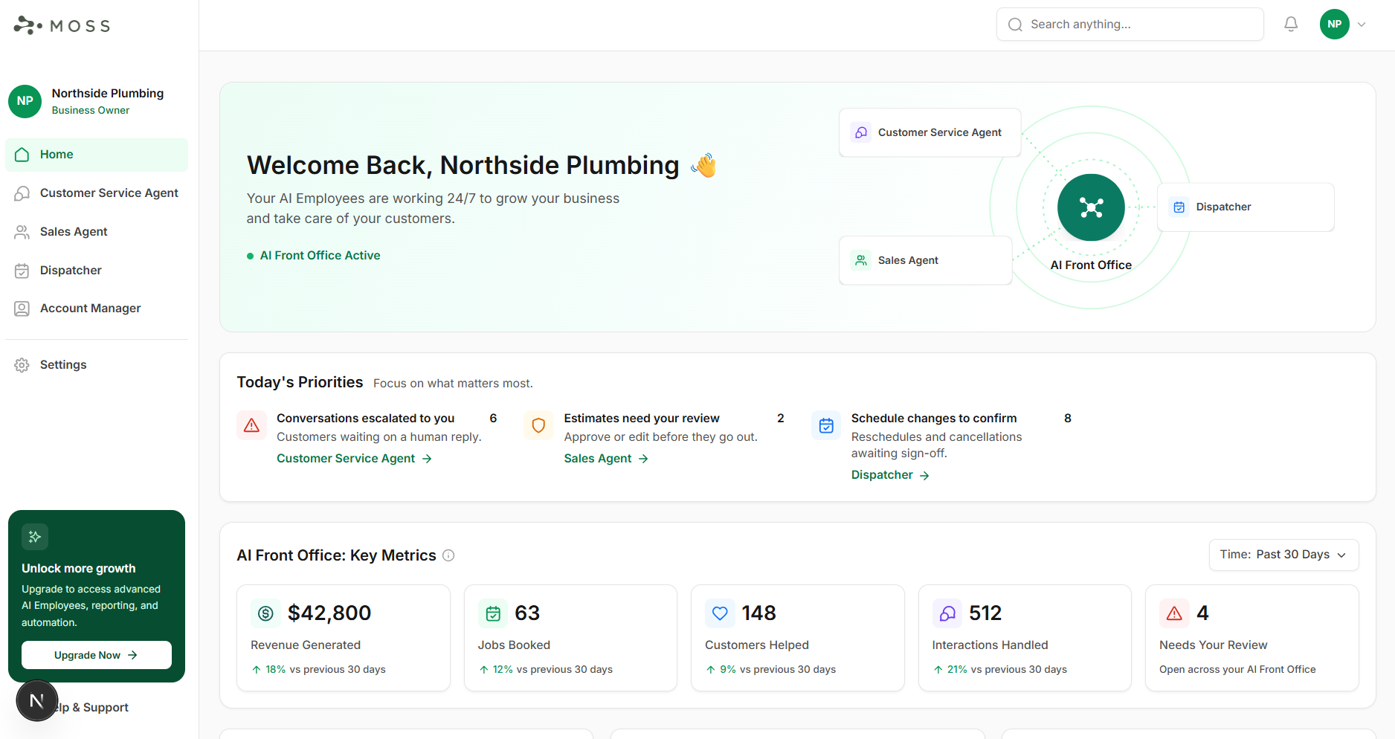Viewport: 1395px width, 739px height.
Task: Click the round N badge at the bottom left
Action: (x=36, y=700)
